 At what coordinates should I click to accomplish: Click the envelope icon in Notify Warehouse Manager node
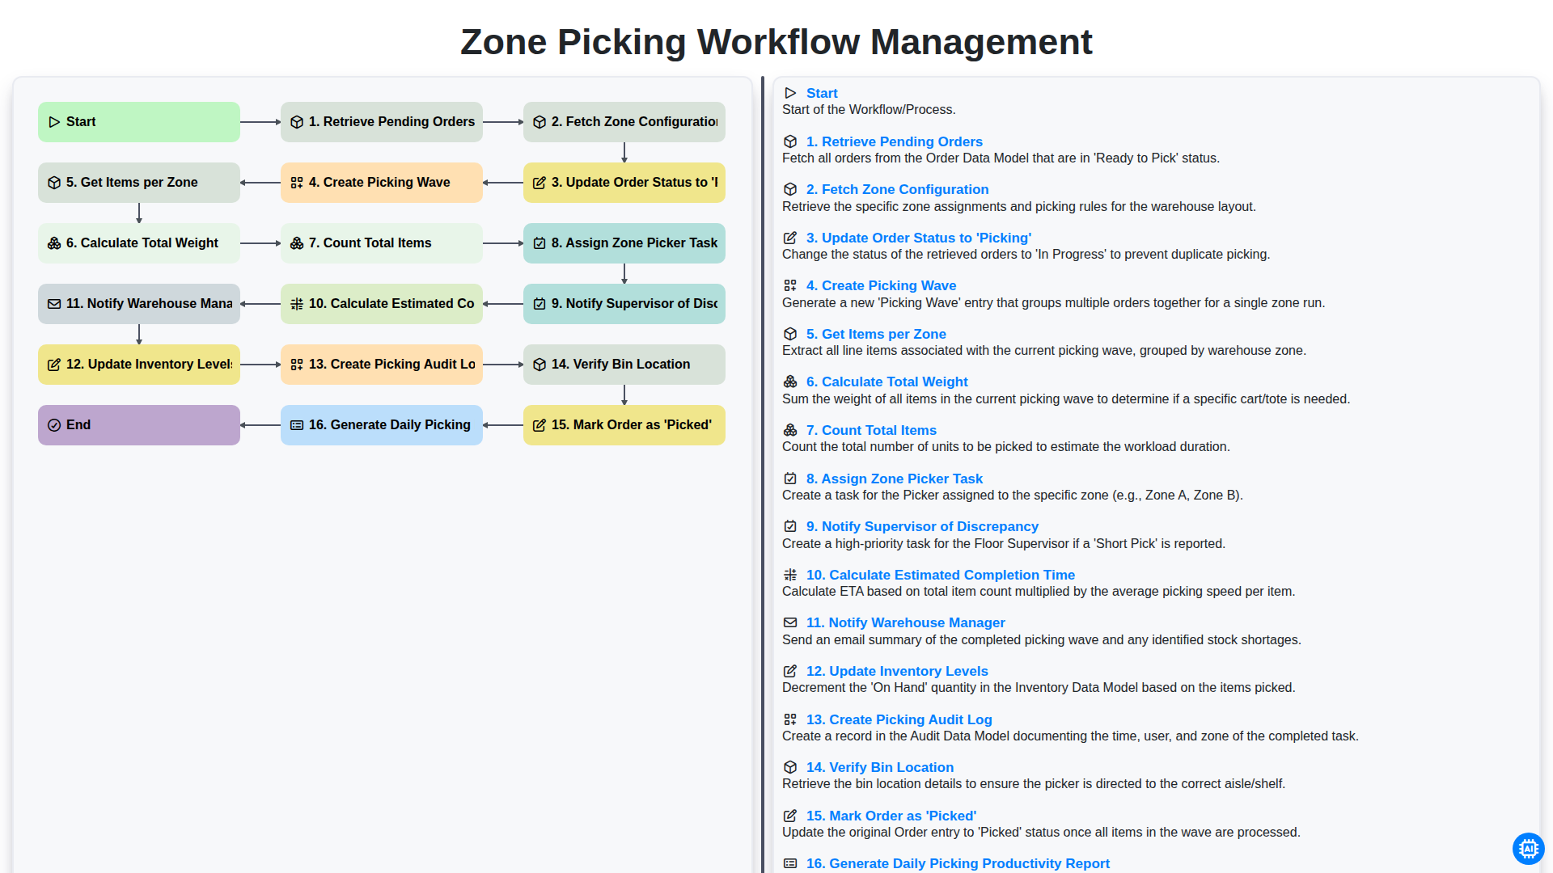[x=54, y=304]
